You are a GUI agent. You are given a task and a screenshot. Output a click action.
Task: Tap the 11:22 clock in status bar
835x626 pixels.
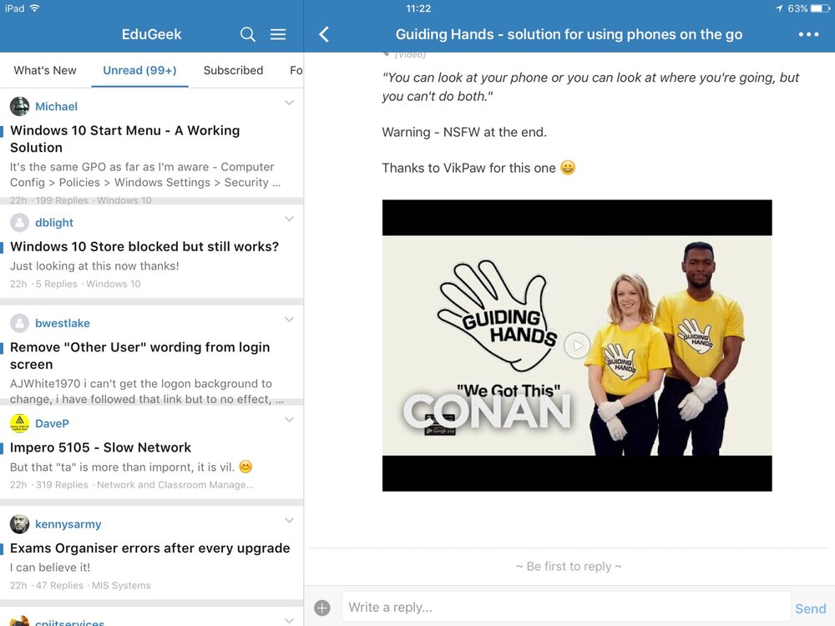(x=418, y=8)
